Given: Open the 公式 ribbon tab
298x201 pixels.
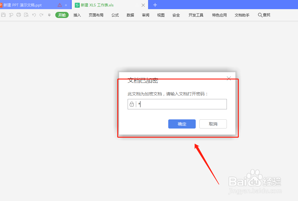Looking at the screenshot, I should pos(115,15).
